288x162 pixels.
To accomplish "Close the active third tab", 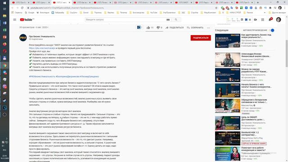I will [x=69, y=3].
